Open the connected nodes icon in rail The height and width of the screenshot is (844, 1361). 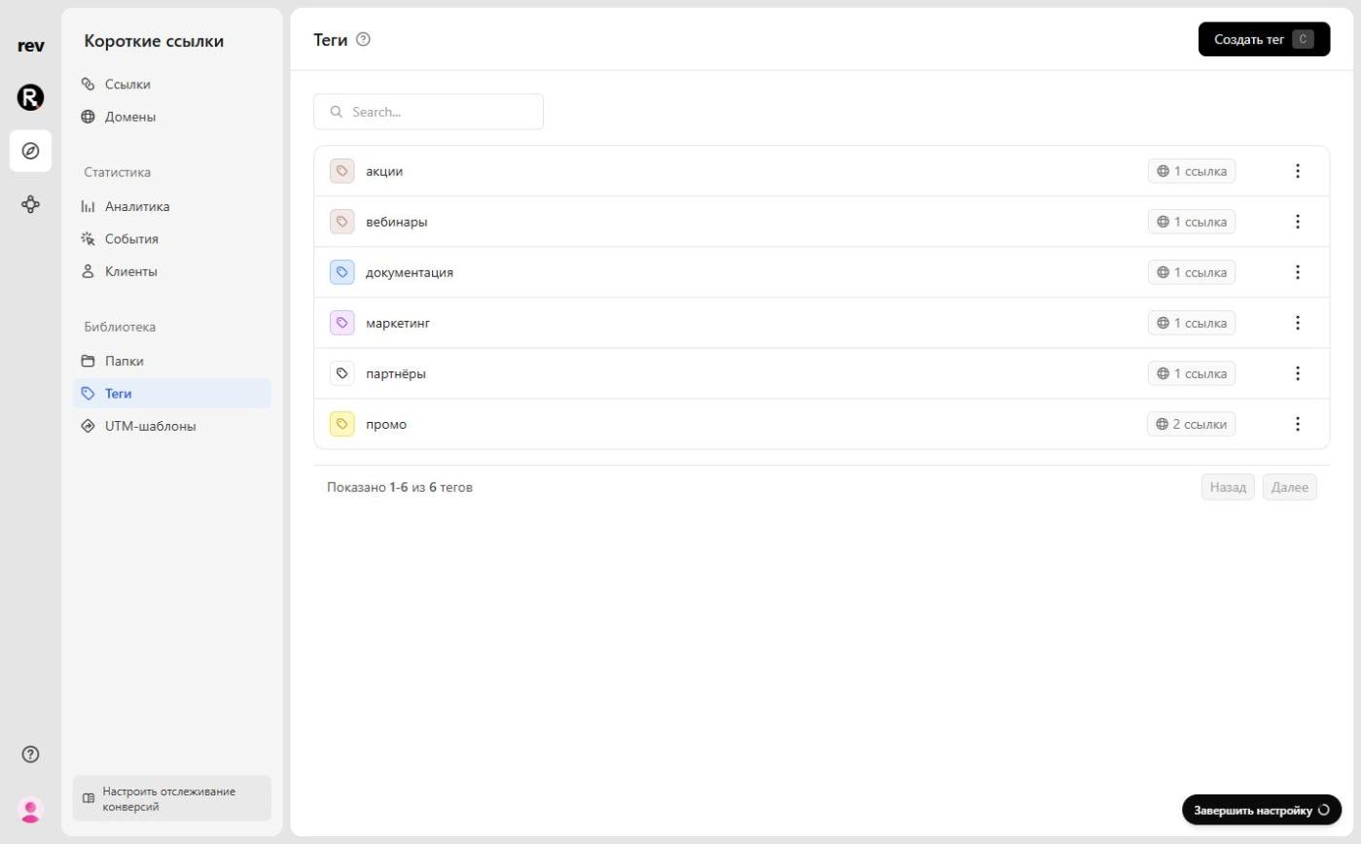tap(30, 204)
